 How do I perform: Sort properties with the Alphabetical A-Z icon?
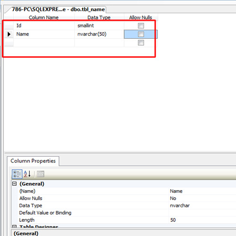pyautogui.click(x=27, y=174)
